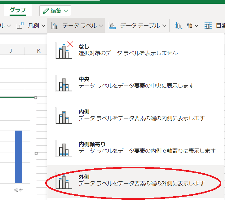Select column J header

pyautogui.click(x=11, y=51)
